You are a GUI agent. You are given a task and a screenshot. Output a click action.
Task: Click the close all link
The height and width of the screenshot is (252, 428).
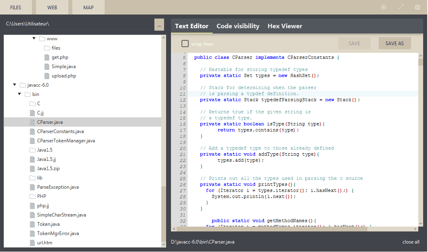click(411, 242)
